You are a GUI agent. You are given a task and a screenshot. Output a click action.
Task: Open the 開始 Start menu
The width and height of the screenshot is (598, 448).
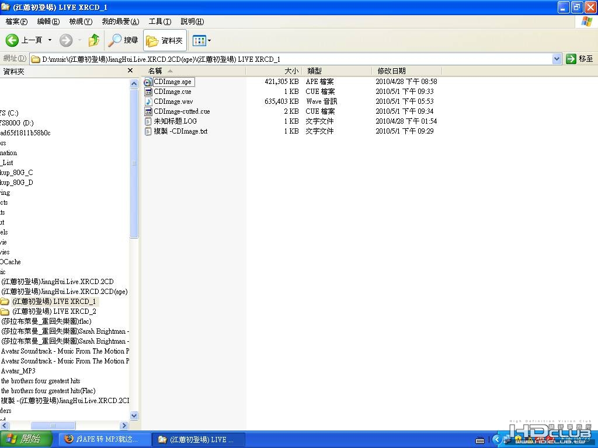(x=26, y=439)
